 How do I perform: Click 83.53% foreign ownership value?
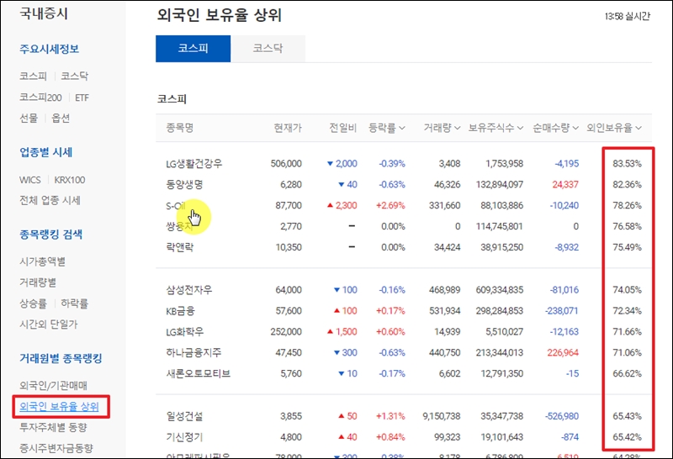pyautogui.click(x=627, y=163)
